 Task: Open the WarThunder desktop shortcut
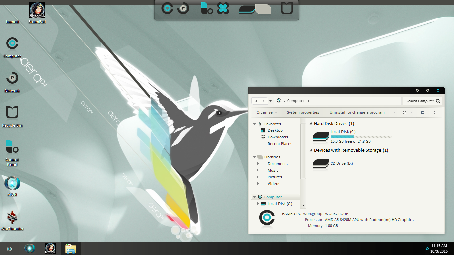[12, 217]
